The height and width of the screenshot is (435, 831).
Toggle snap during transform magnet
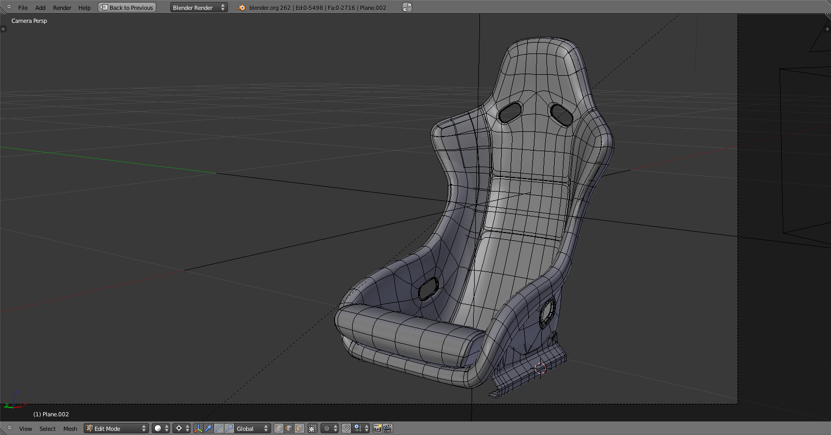pos(346,428)
